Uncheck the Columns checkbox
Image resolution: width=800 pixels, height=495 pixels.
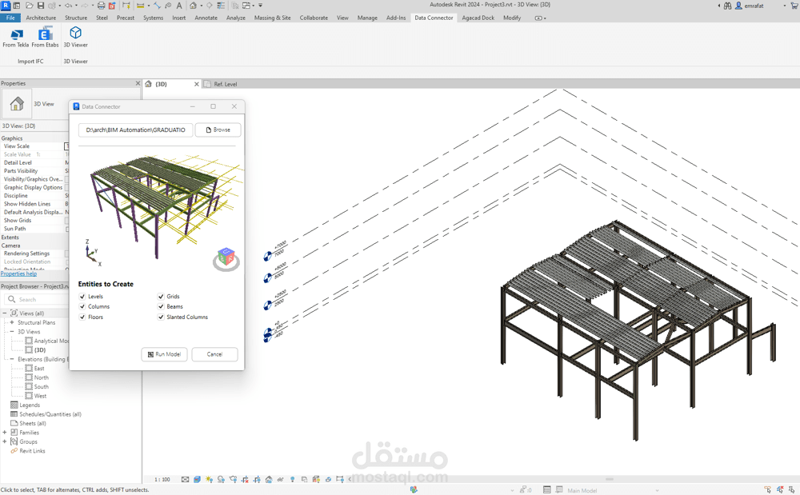pos(82,306)
